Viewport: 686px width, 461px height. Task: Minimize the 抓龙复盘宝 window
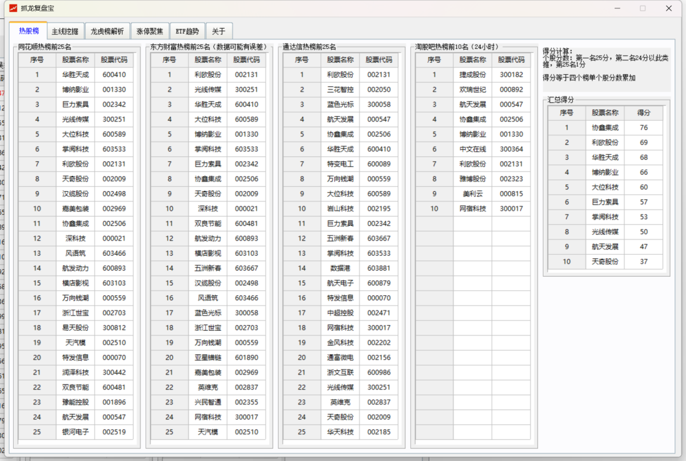(616, 8)
